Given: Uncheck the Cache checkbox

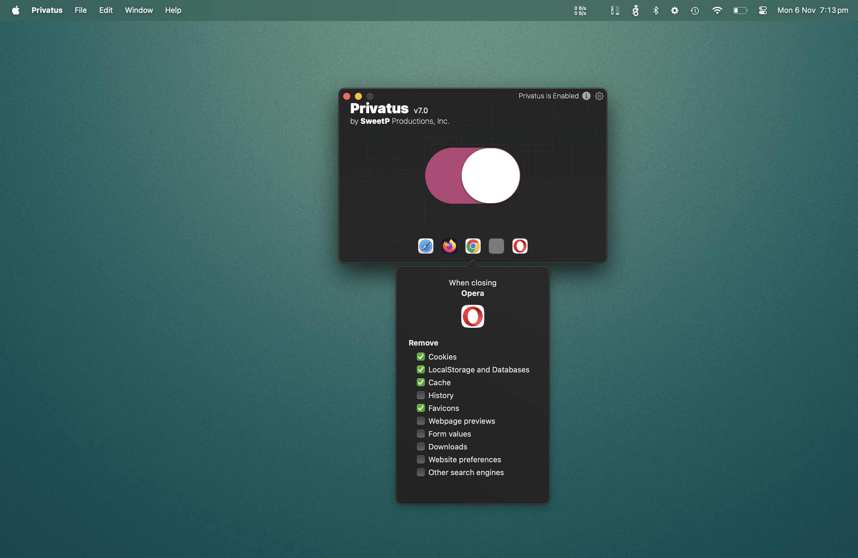Looking at the screenshot, I should click(421, 382).
